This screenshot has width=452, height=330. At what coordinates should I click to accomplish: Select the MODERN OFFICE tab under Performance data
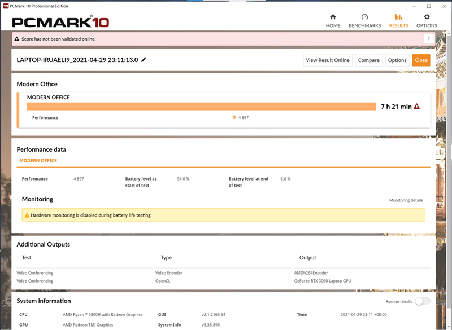click(x=38, y=161)
